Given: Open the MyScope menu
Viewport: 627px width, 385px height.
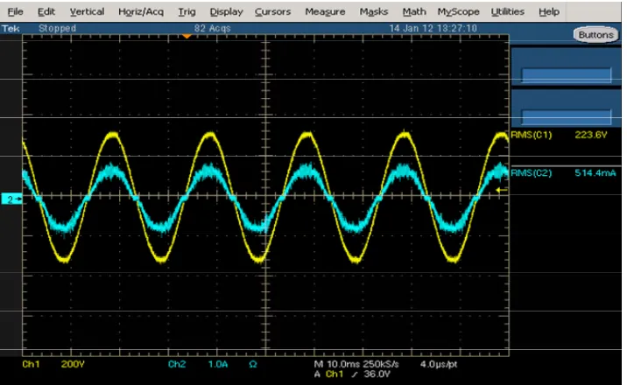Looking at the screenshot, I should [x=458, y=12].
